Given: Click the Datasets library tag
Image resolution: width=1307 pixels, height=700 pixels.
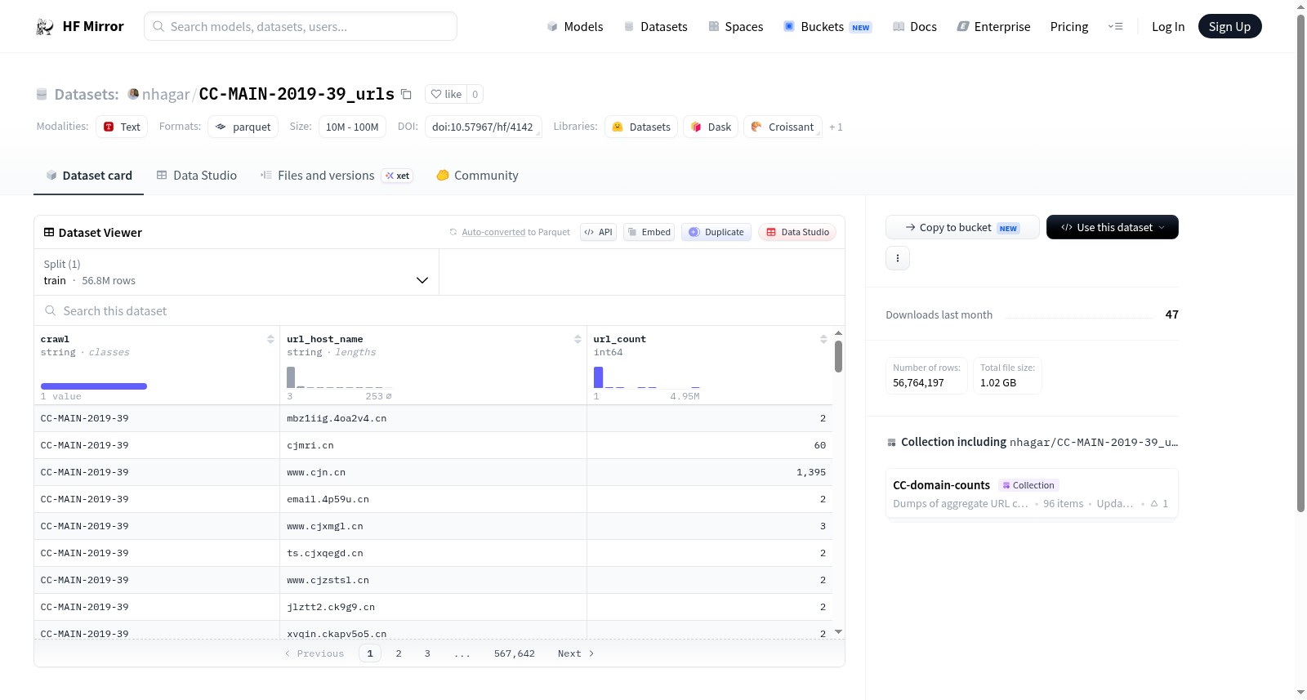Looking at the screenshot, I should 641,127.
